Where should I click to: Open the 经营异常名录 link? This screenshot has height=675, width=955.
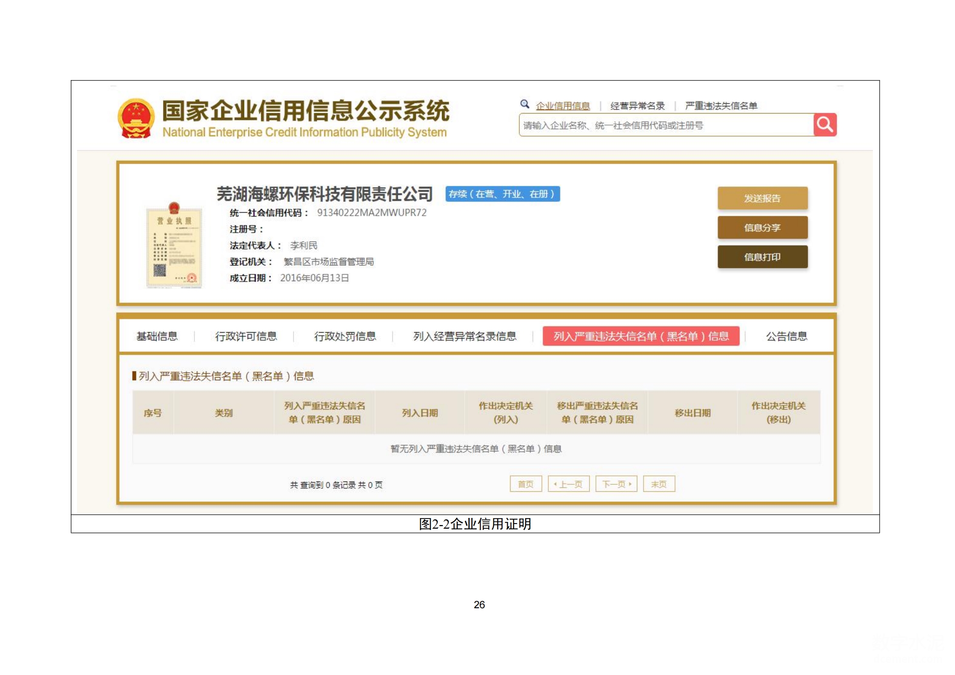637,106
